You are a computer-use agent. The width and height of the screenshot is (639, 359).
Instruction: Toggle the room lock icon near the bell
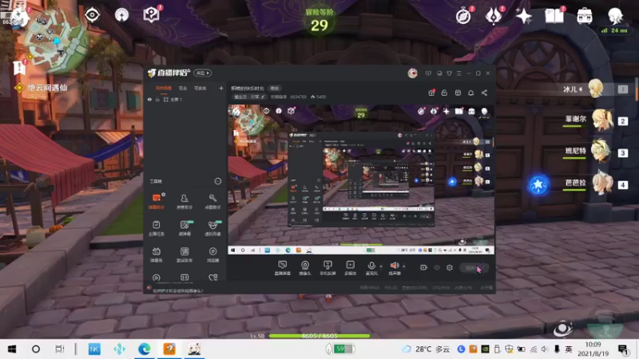coord(444,93)
